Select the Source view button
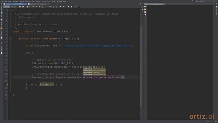Image resolution: width=218 pixels, height=123 pixels. (7, 7)
